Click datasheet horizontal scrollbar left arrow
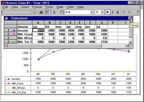Viewport: 144px width, 102px height. [x=6, y=46]
